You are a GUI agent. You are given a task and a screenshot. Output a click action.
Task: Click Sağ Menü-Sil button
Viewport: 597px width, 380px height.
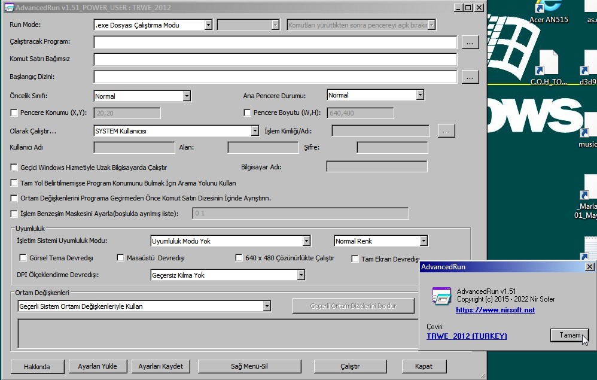pos(249,366)
